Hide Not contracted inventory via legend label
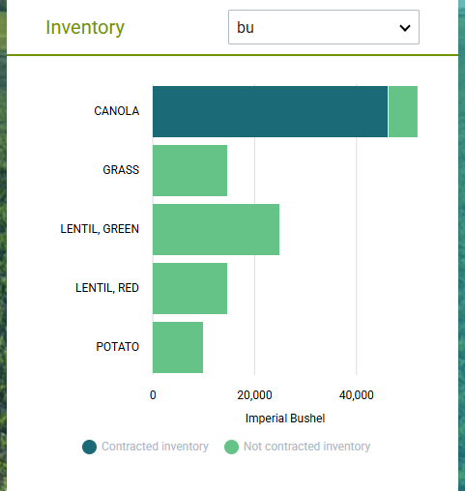This screenshot has height=491, width=465. tap(306, 447)
